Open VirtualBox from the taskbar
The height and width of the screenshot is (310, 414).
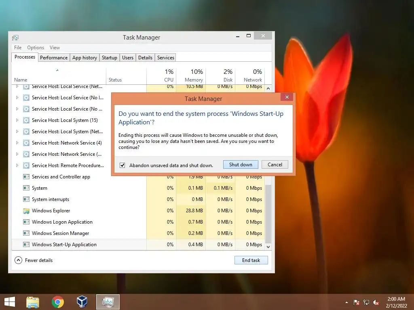[x=82, y=302]
